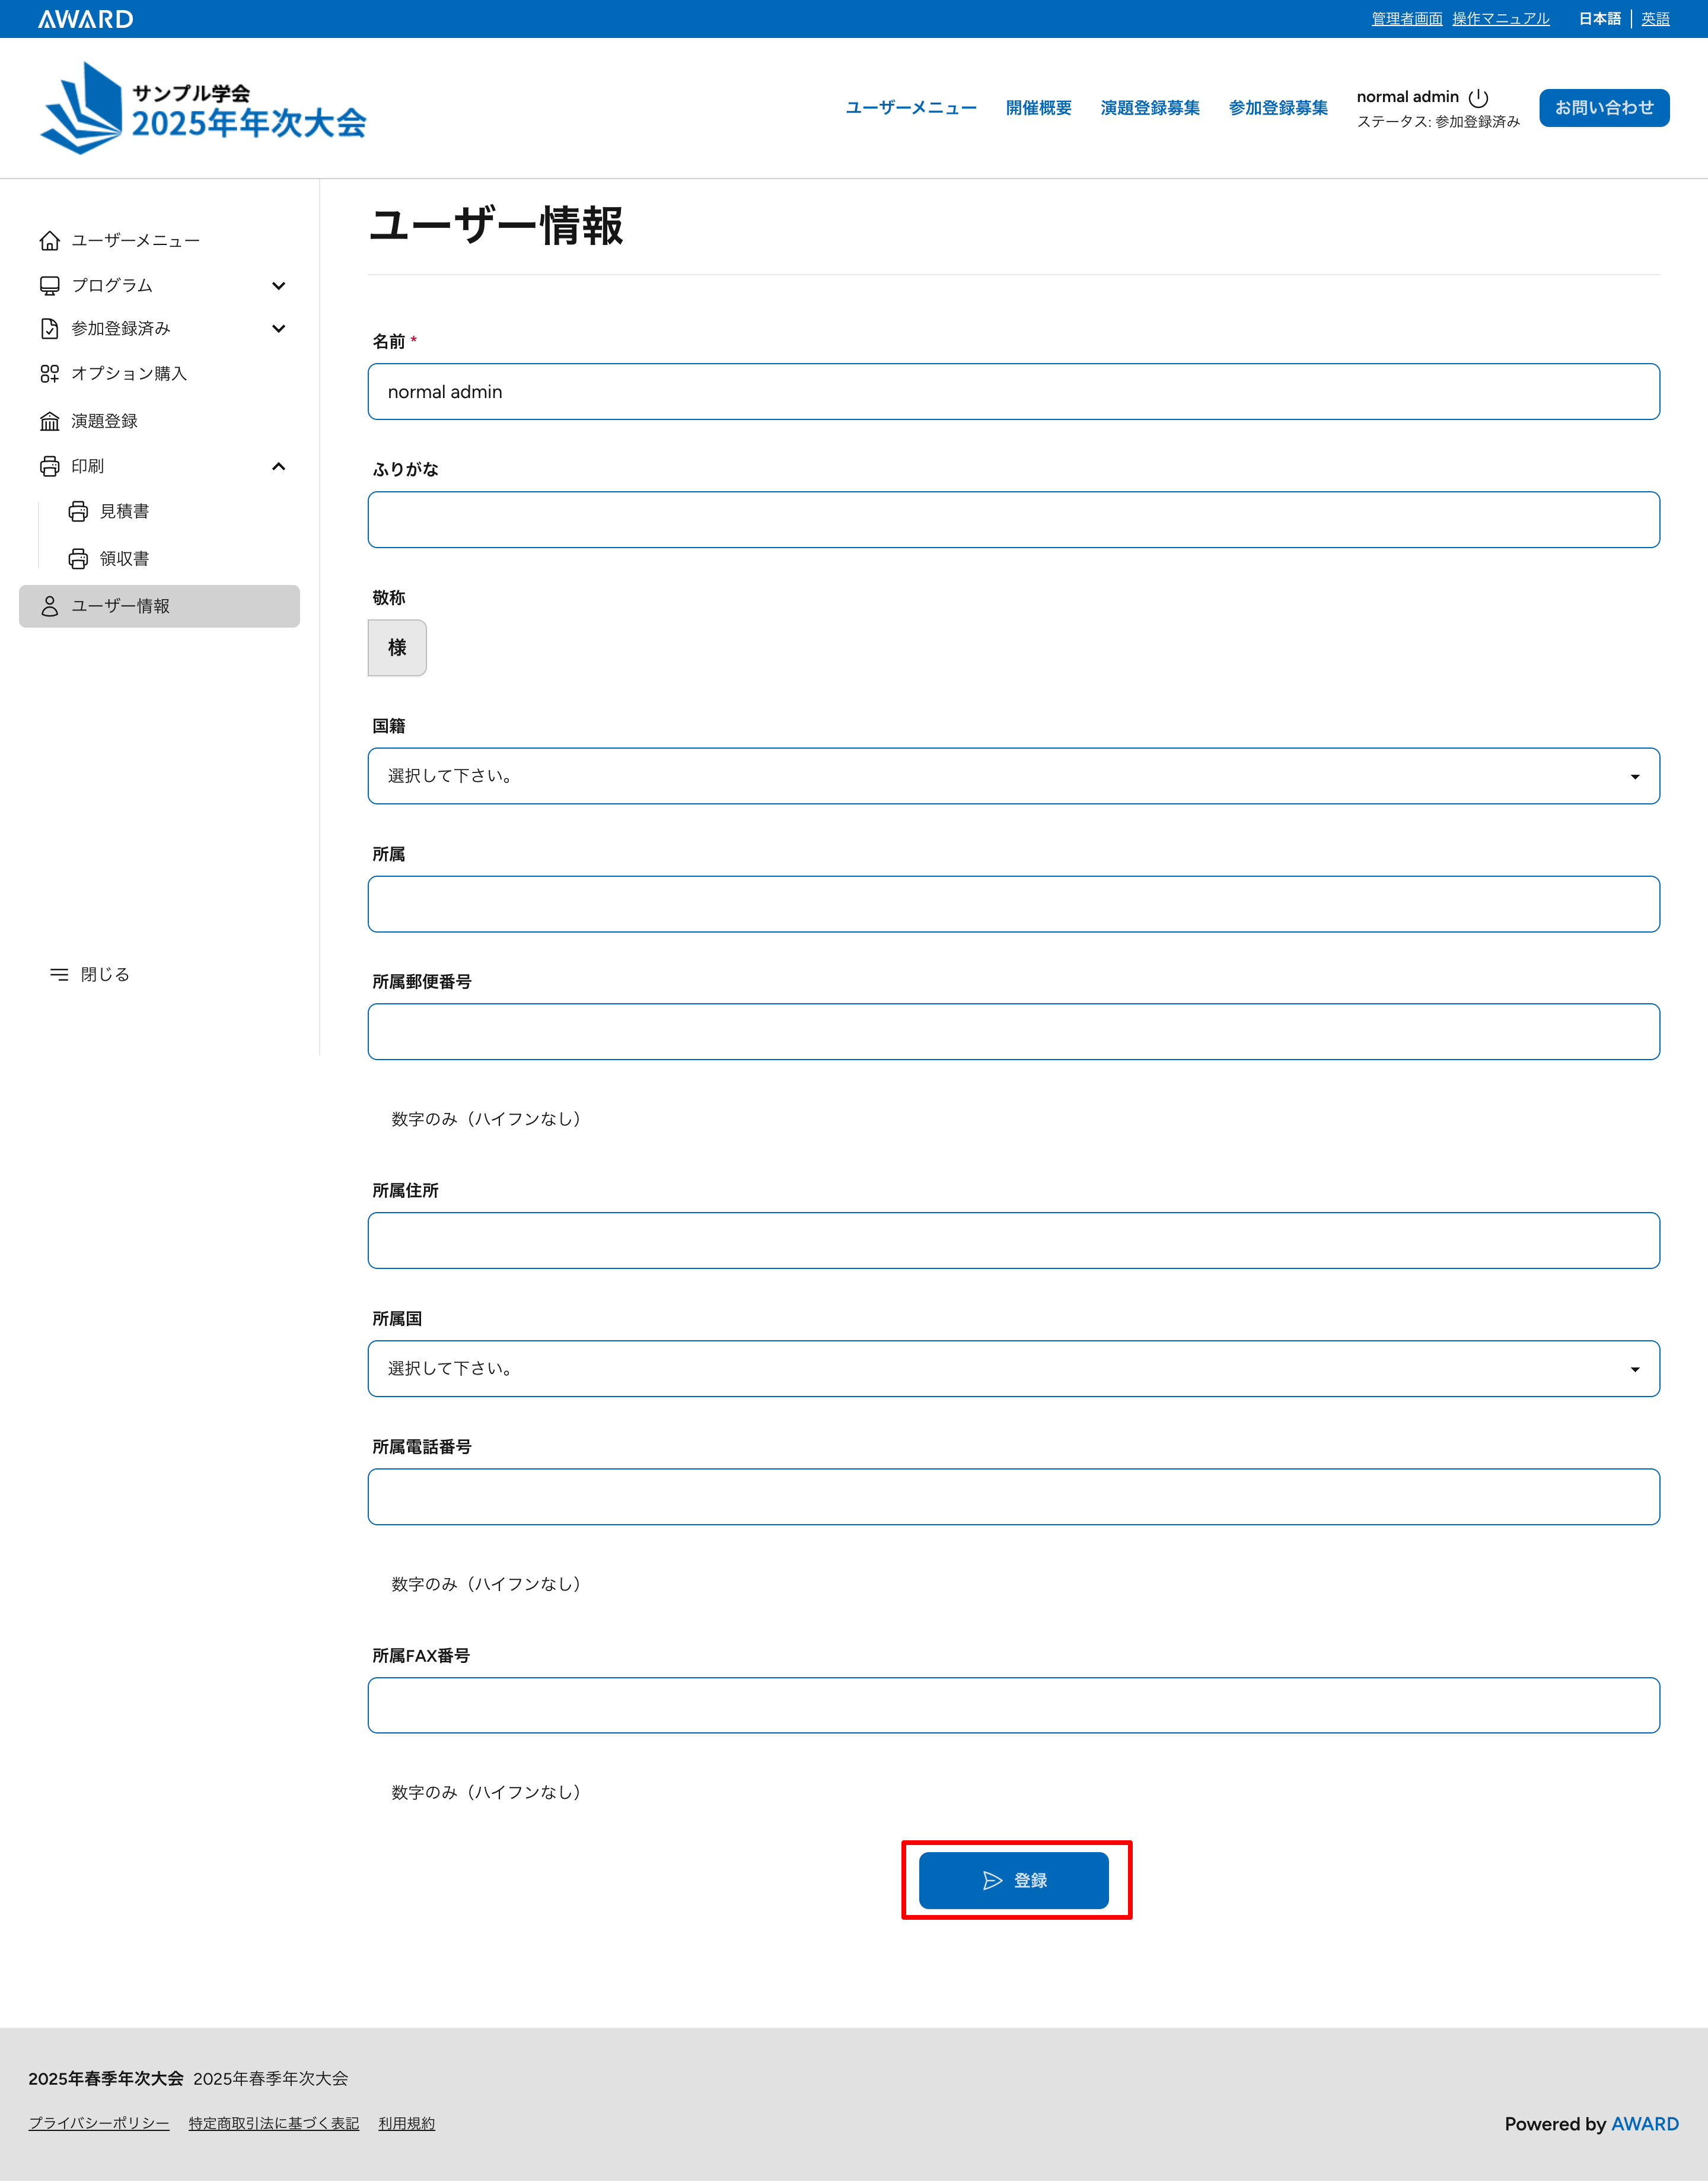Click the 登録 submit button
This screenshot has width=1708, height=2182.
(x=1013, y=1880)
